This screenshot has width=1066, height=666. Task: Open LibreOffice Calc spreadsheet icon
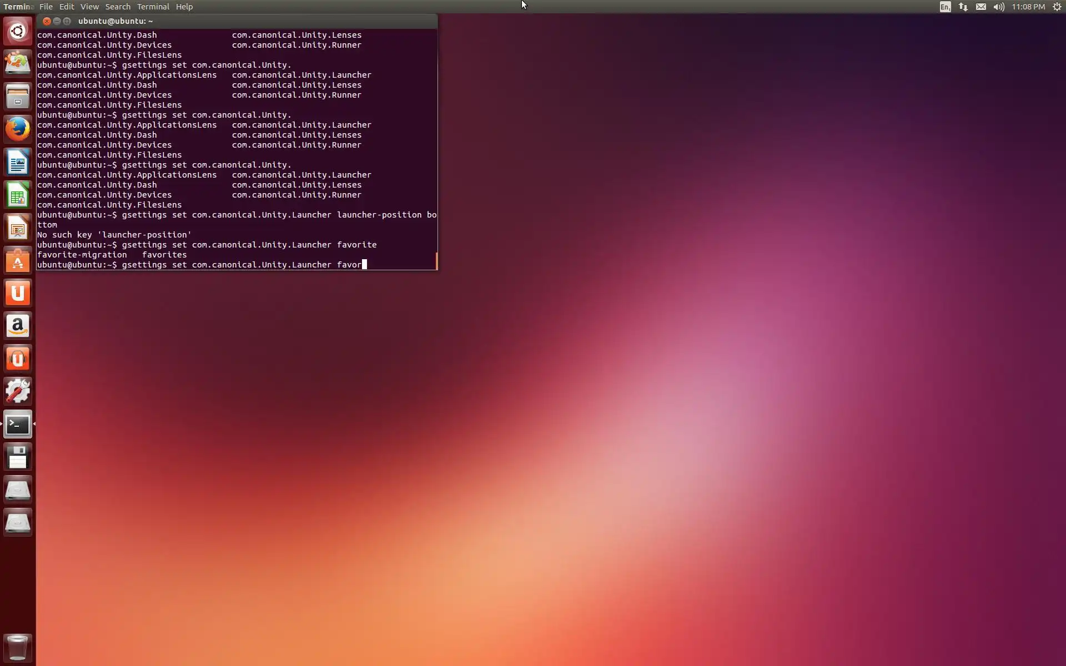coord(18,195)
